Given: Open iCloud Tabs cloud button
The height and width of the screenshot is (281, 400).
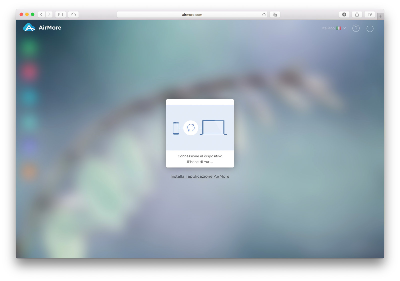Looking at the screenshot, I should point(73,15).
